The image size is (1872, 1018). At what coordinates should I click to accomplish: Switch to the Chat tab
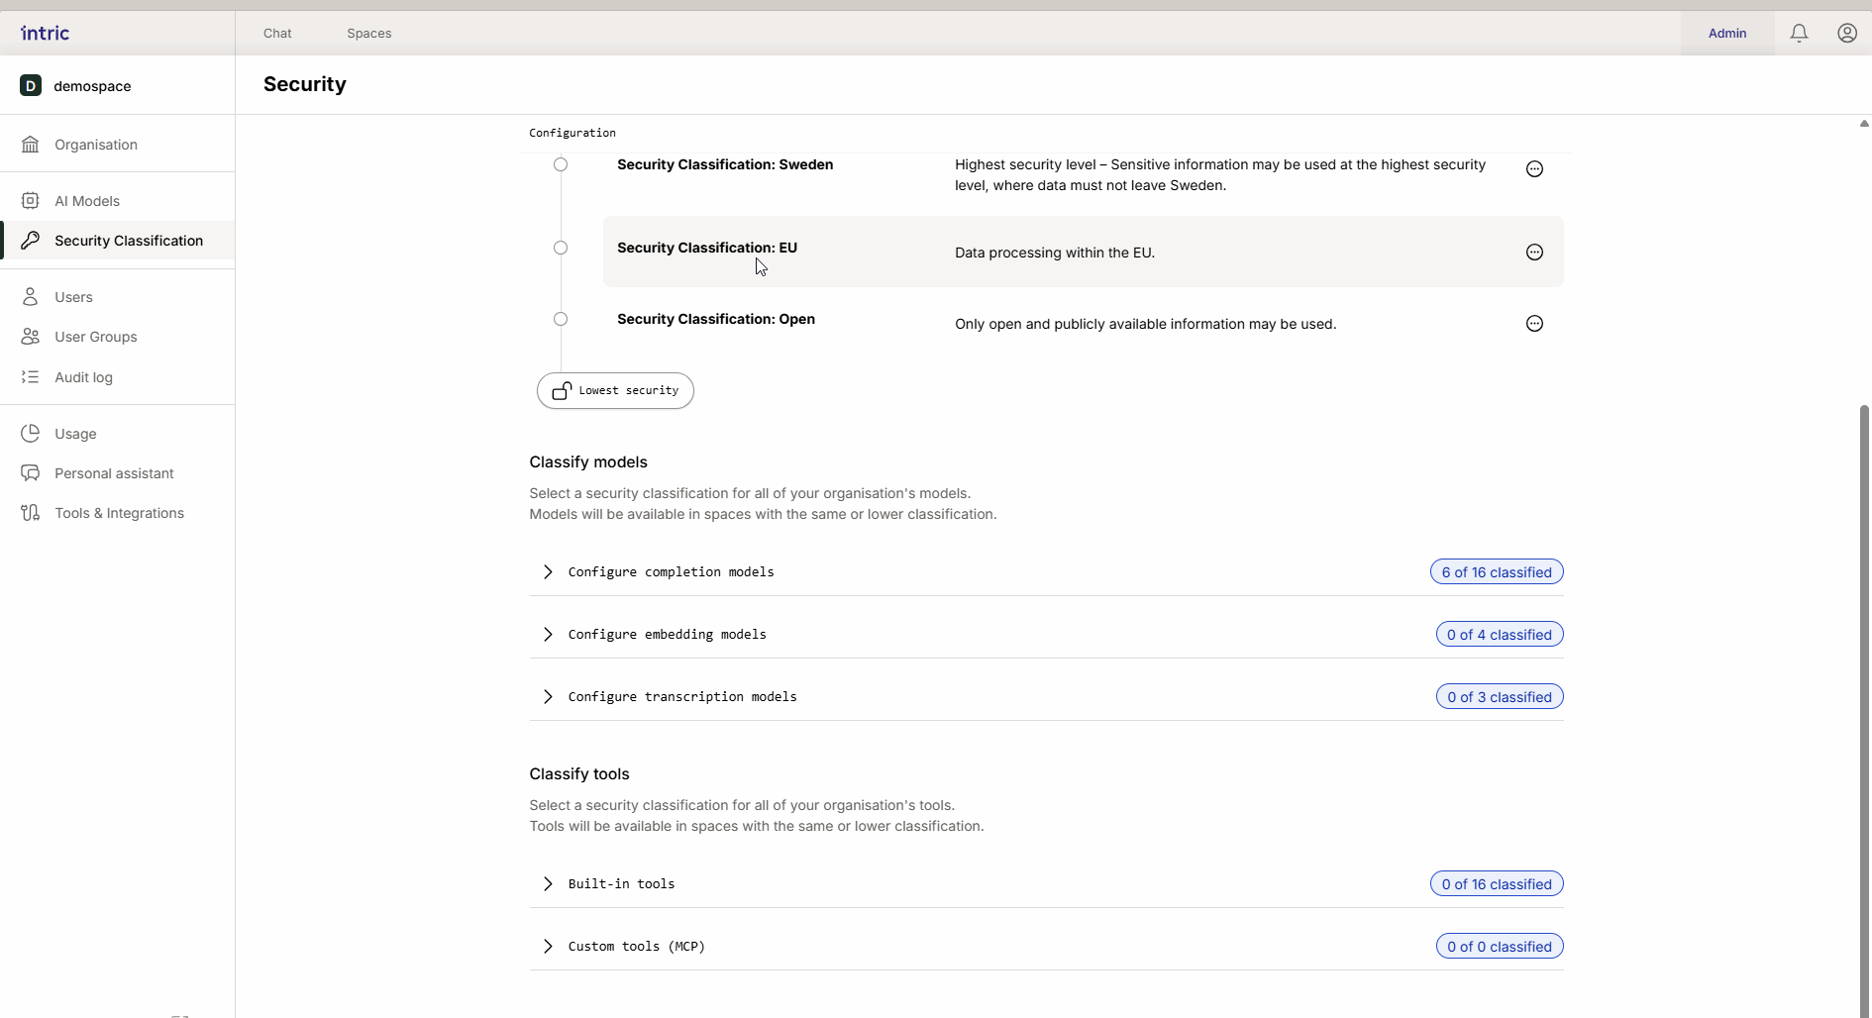tap(277, 34)
